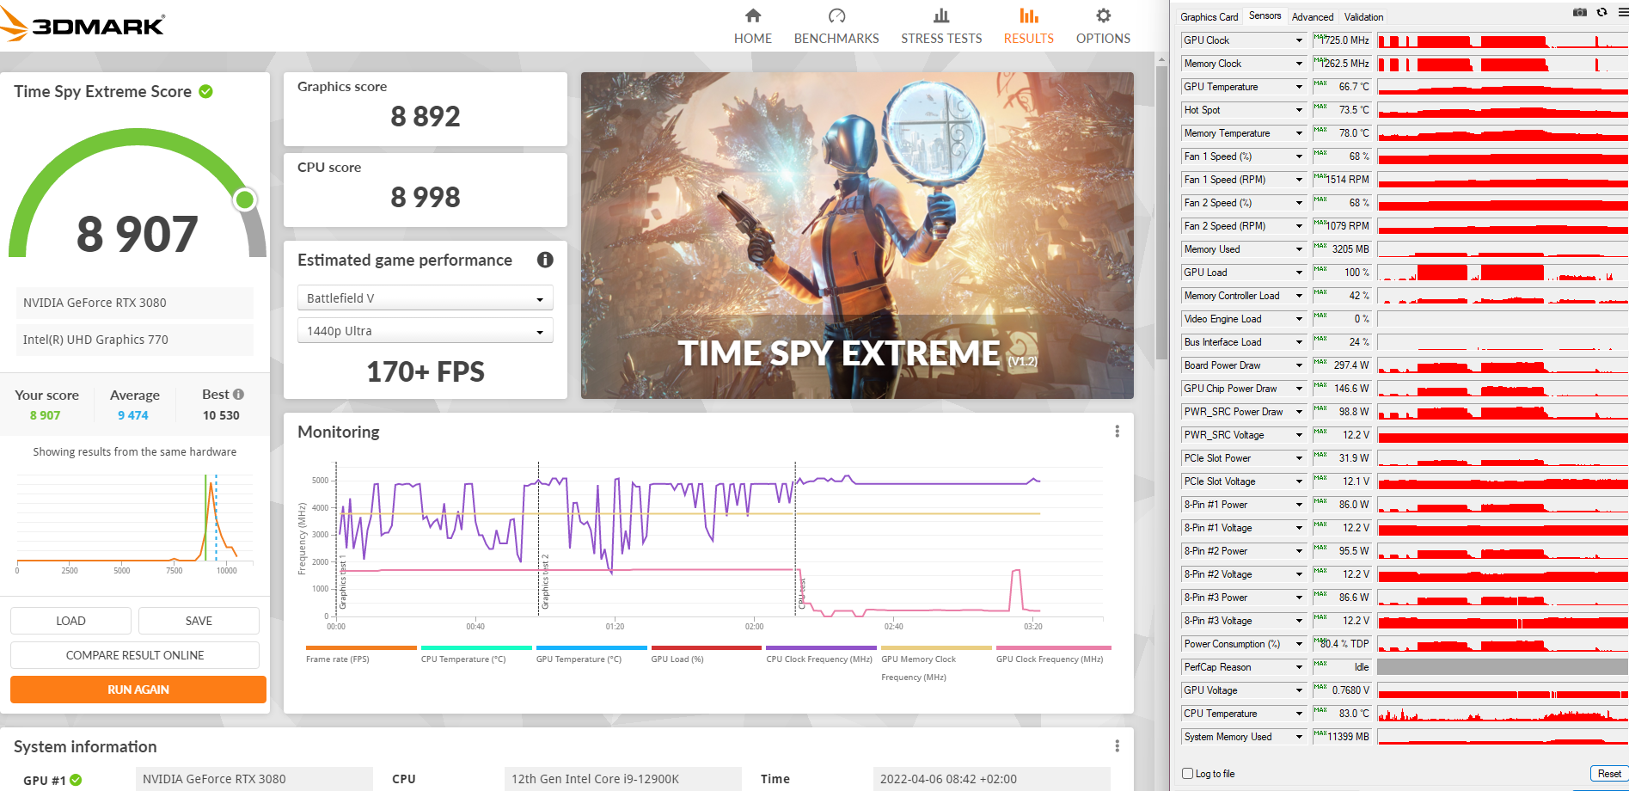Screen dimensions: 1629x791
Task: Expand the PerfCap Reason dropdown
Action: [x=1299, y=667]
